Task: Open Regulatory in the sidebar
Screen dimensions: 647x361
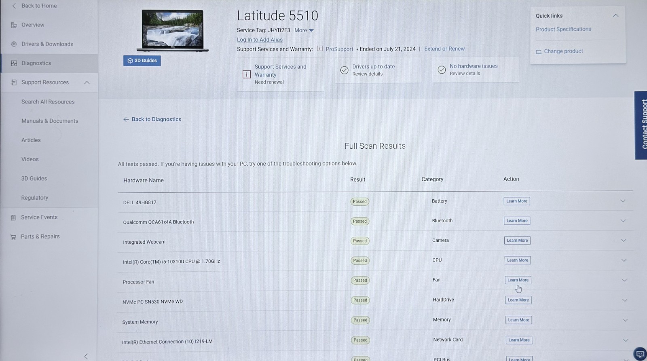Action: (x=35, y=198)
